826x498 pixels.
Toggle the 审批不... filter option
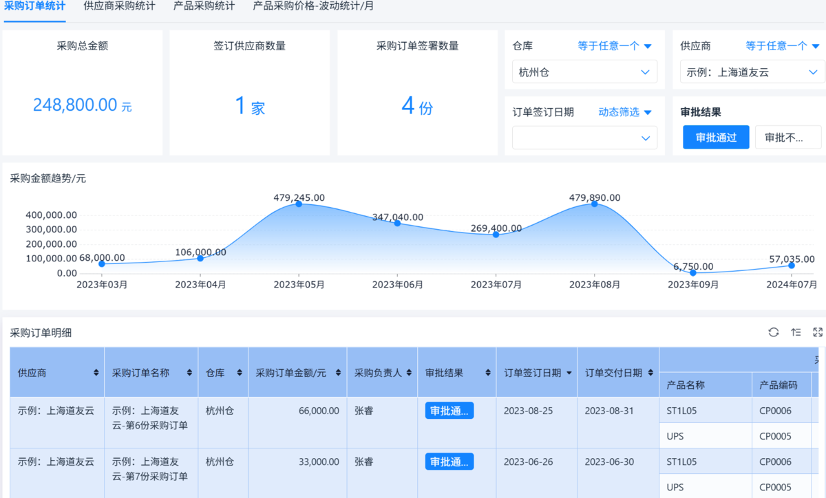click(788, 137)
